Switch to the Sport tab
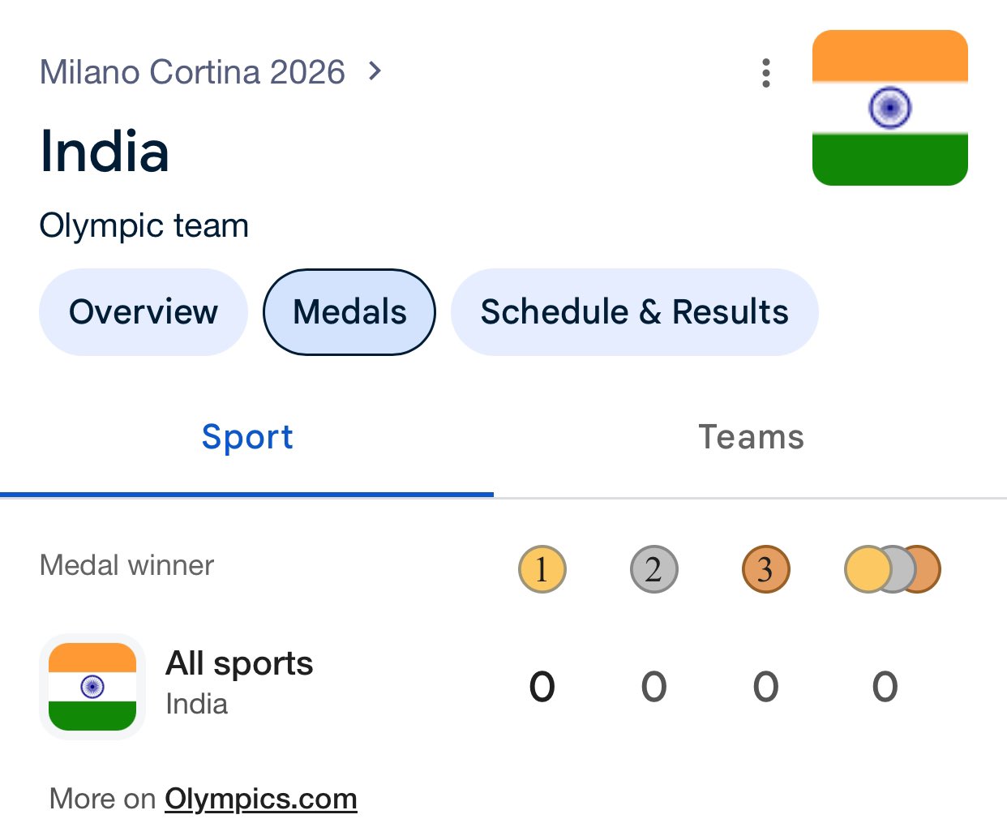Image resolution: width=1007 pixels, height=836 pixels. 247,437
